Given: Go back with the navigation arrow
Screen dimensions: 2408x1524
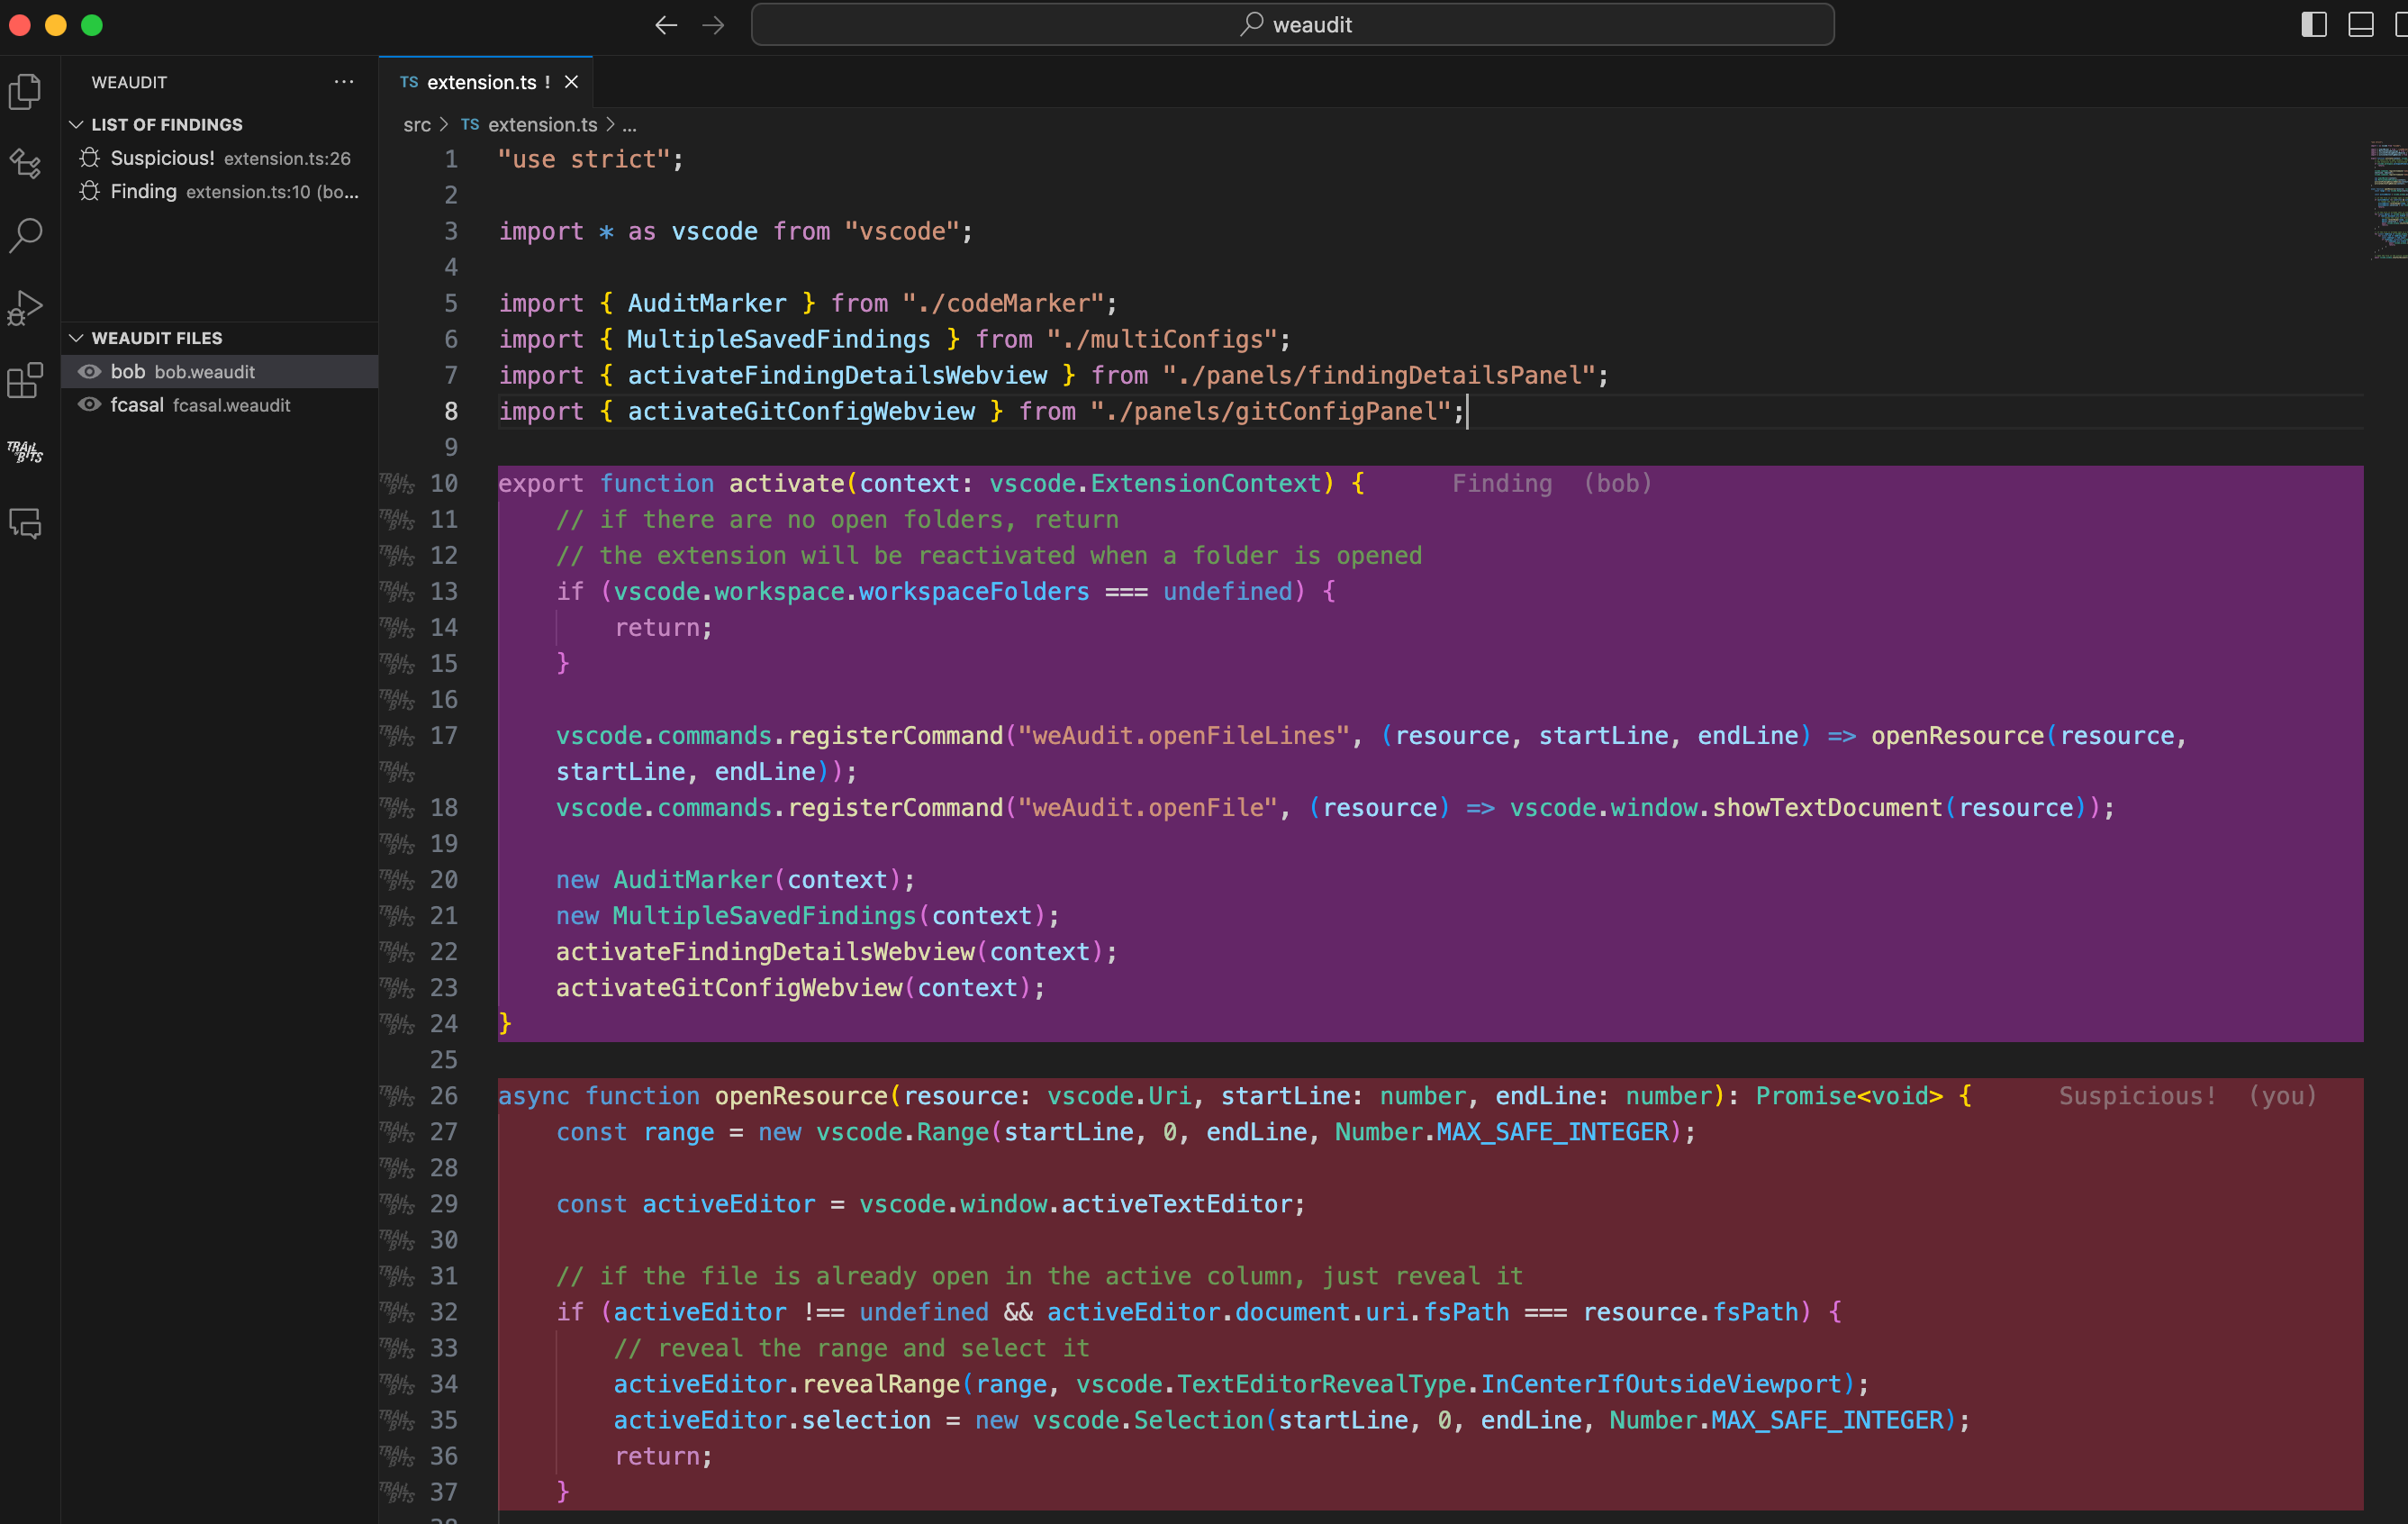Looking at the screenshot, I should coord(666,25).
